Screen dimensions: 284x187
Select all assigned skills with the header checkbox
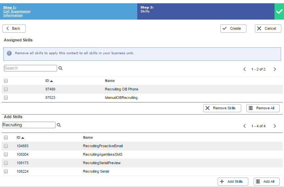[6, 81]
